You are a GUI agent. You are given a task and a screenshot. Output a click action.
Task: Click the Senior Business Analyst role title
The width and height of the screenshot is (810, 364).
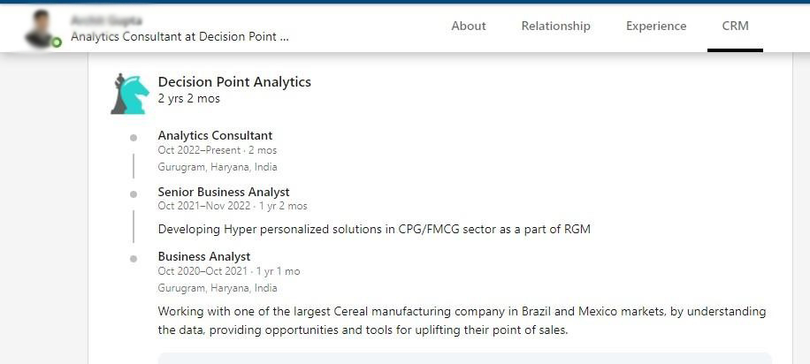click(x=224, y=192)
